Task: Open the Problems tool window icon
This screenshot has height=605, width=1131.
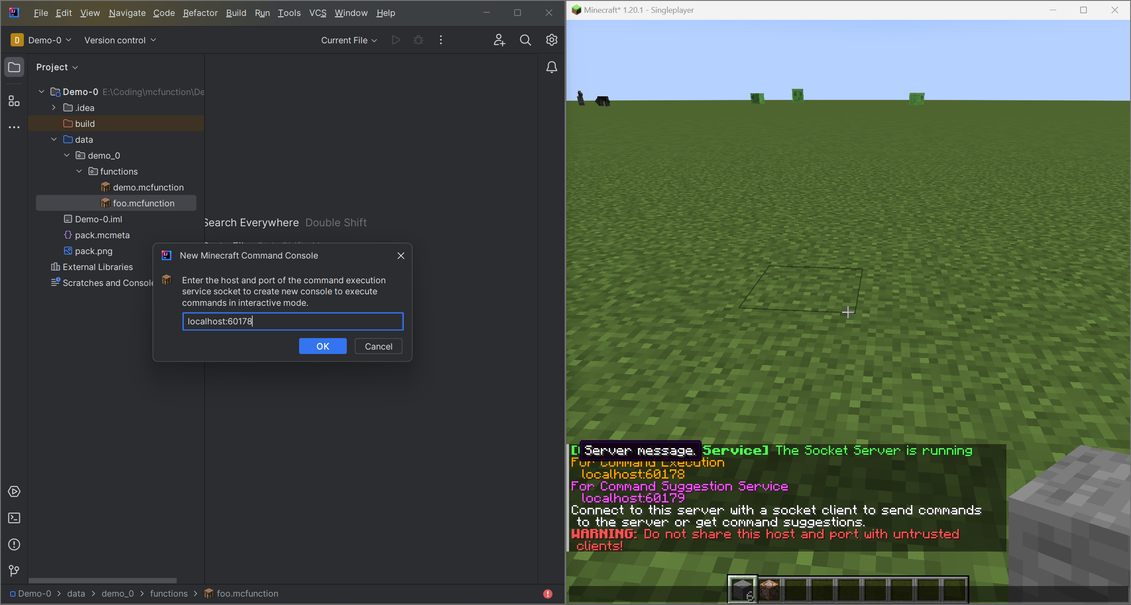Action: (14, 544)
